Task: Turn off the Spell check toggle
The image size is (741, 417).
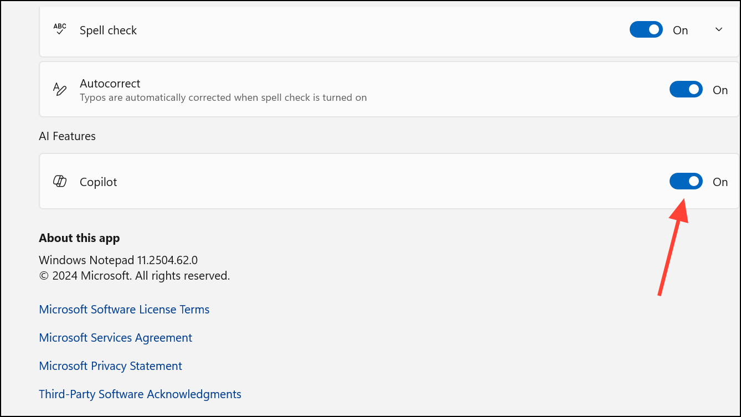Action: pyautogui.click(x=646, y=30)
